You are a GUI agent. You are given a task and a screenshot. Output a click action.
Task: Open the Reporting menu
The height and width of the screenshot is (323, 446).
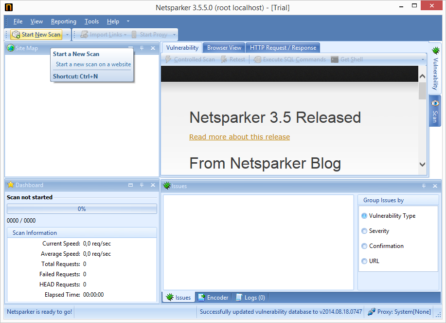point(64,21)
